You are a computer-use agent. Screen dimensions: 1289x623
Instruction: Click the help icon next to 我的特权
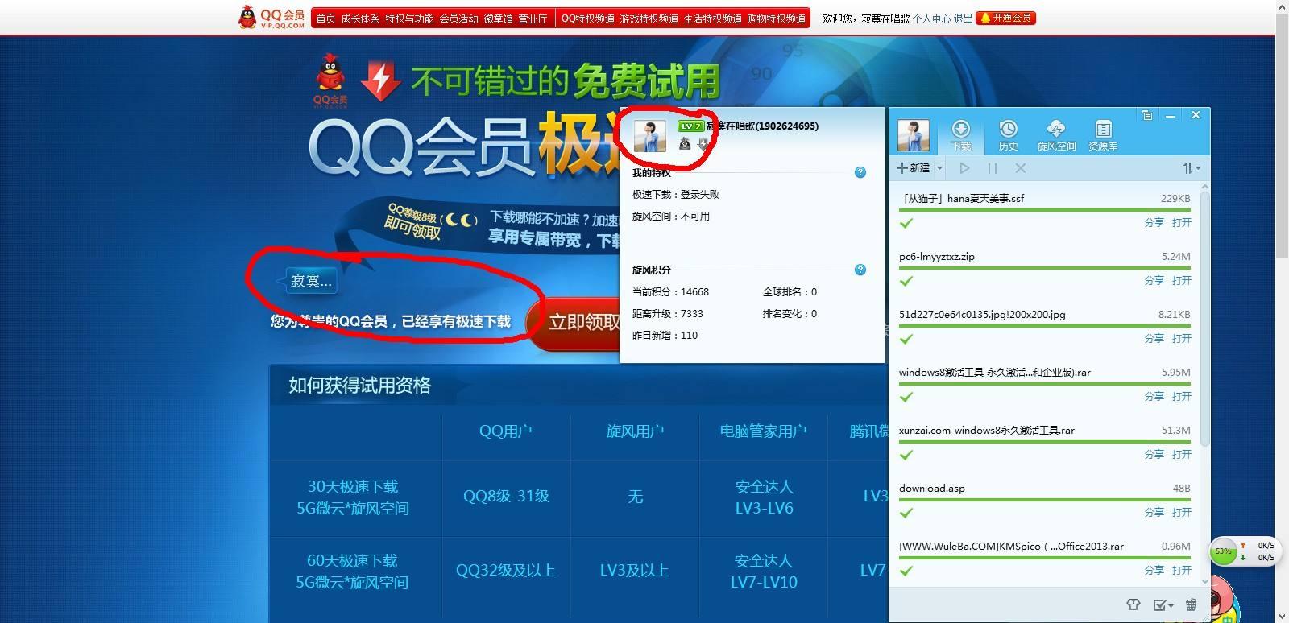tap(860, 172)
